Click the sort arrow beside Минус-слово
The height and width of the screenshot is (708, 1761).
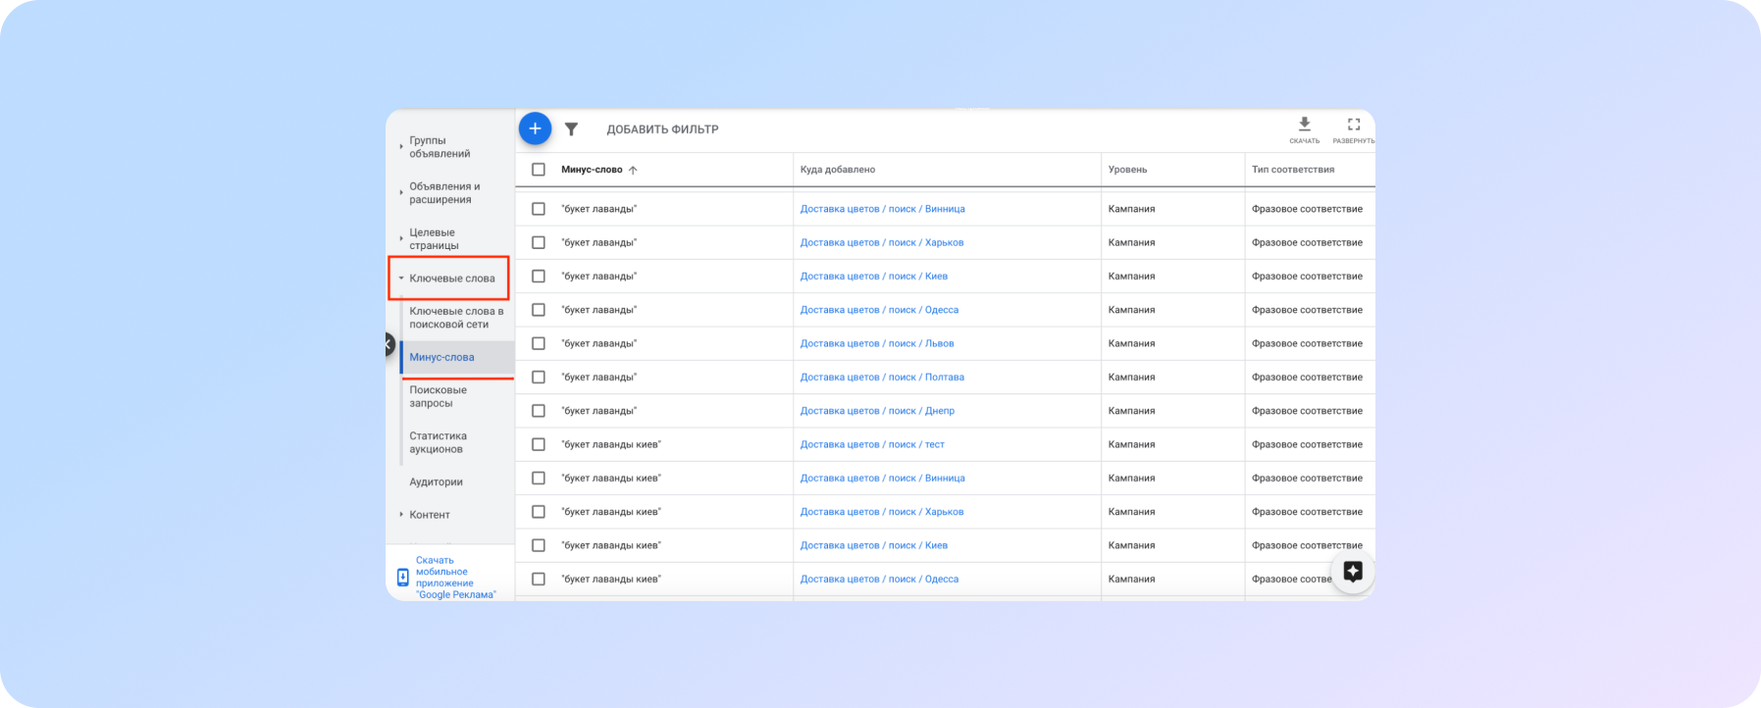click(x=633, y=170)
